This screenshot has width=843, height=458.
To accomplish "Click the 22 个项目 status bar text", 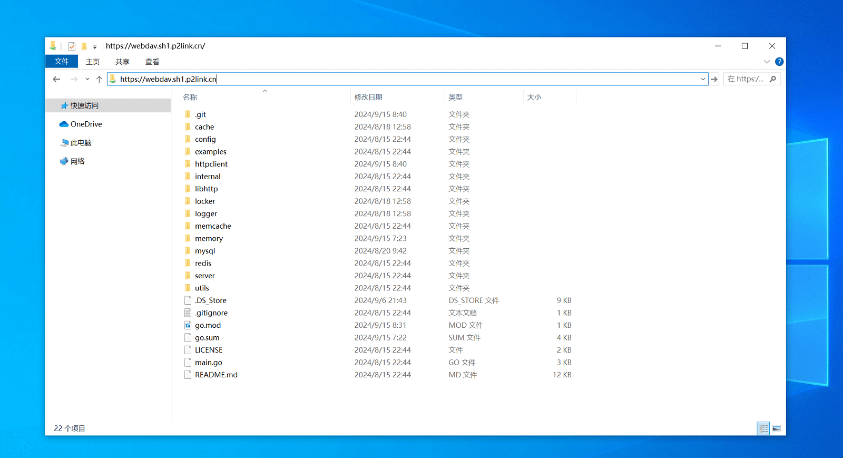I will coord(70,428).
